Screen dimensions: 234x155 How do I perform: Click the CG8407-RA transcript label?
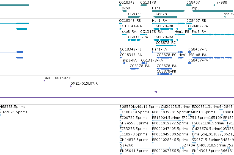coord(198,26)
